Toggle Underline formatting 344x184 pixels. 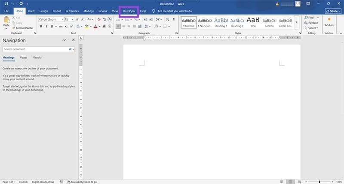pyautogui.click(x=52, y=27)
